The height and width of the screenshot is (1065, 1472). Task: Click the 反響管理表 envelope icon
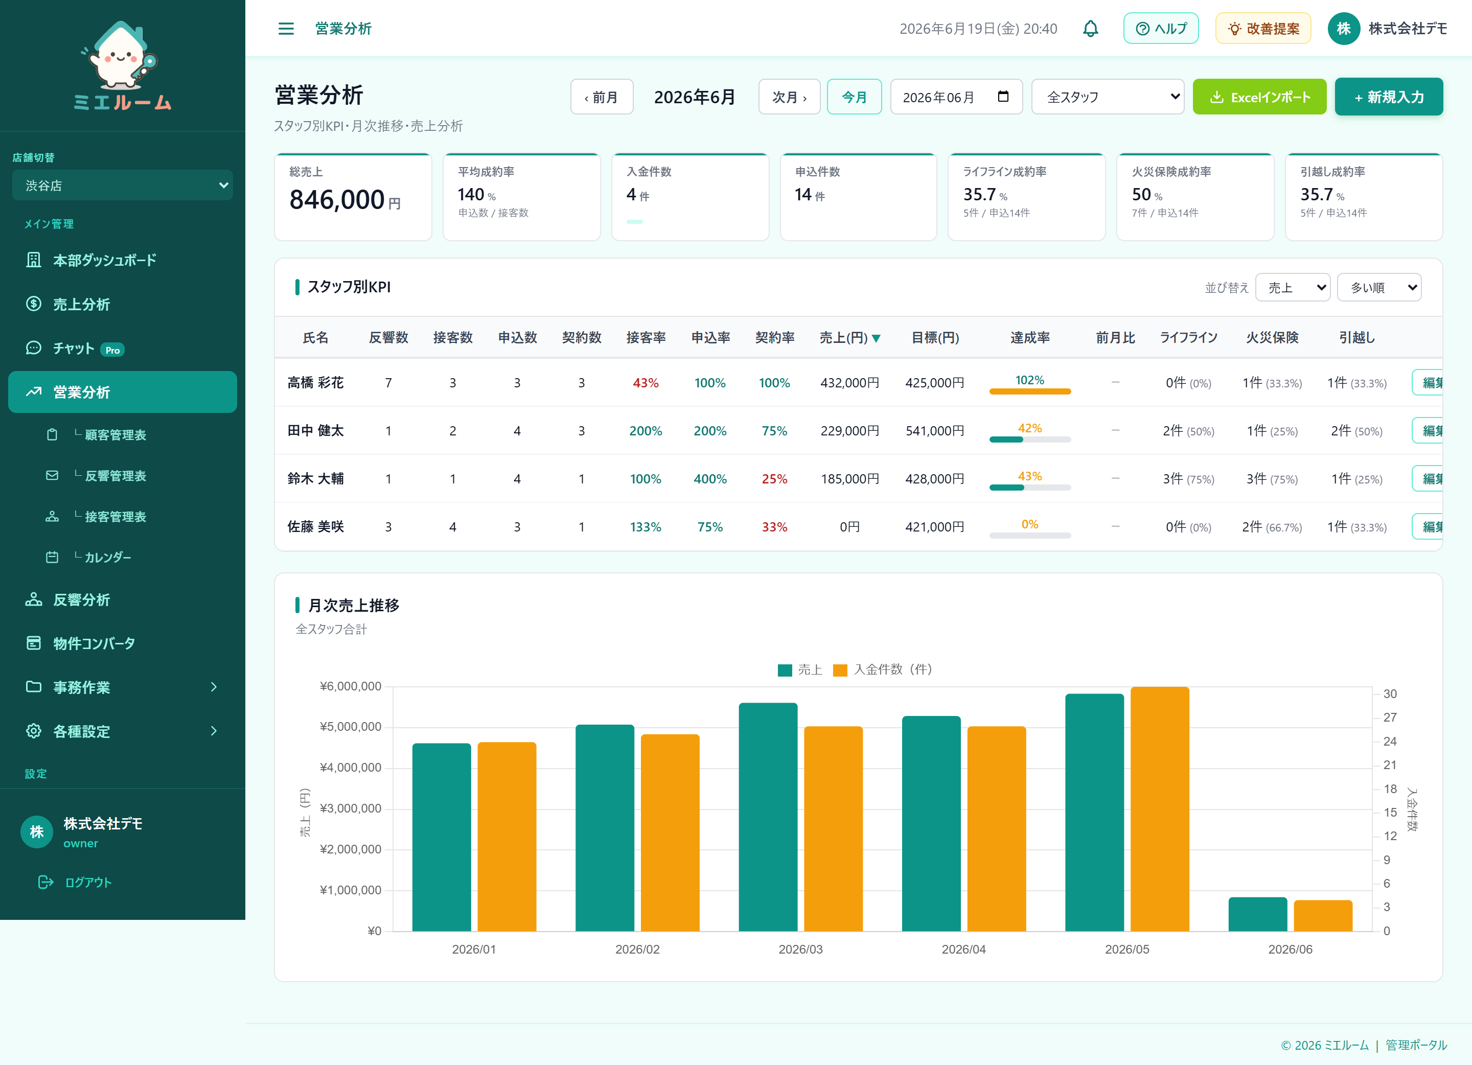coord(52,476)
